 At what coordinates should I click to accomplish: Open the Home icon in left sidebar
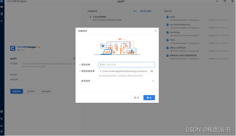point(2,7)
